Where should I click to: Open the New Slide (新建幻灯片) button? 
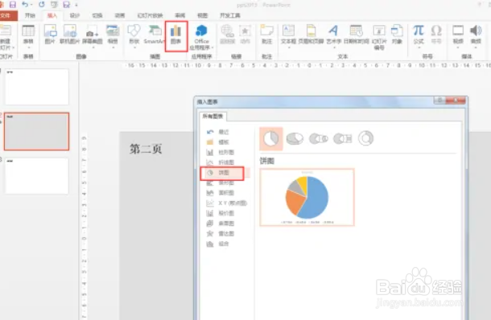click(6, 37)
